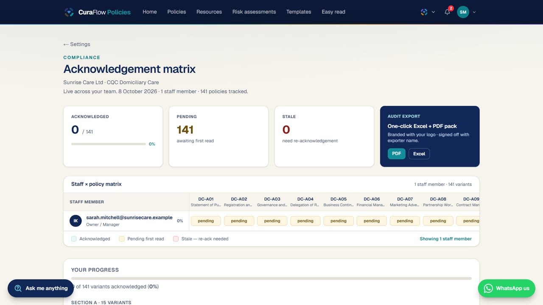Screen dimensions: 543x305
Task: Click the pending status under DC-A01
Action: (206, 221)
